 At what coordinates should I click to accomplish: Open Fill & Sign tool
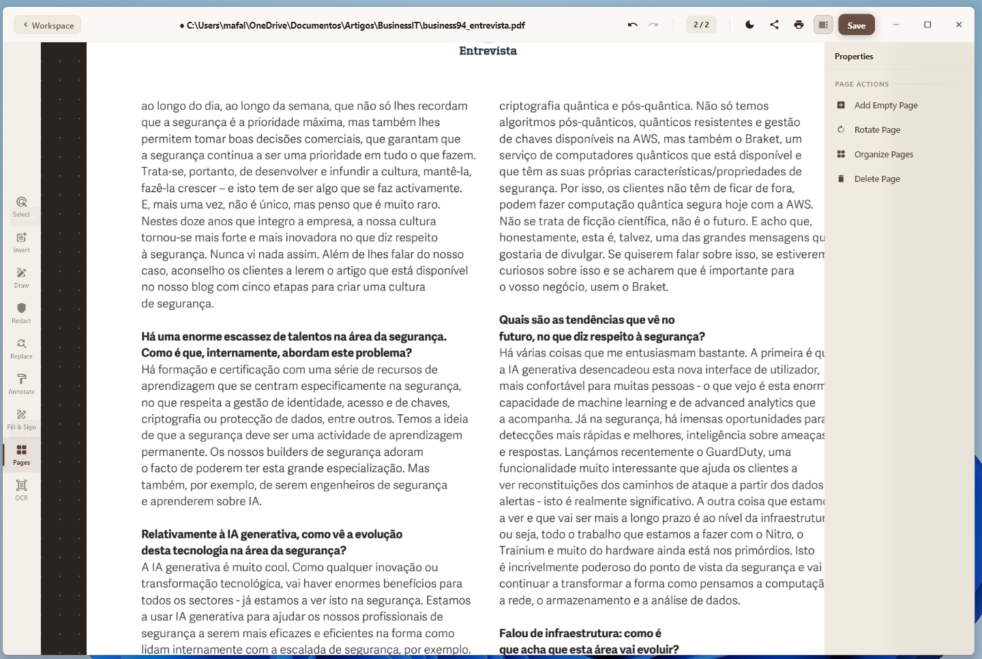(21, 419)
